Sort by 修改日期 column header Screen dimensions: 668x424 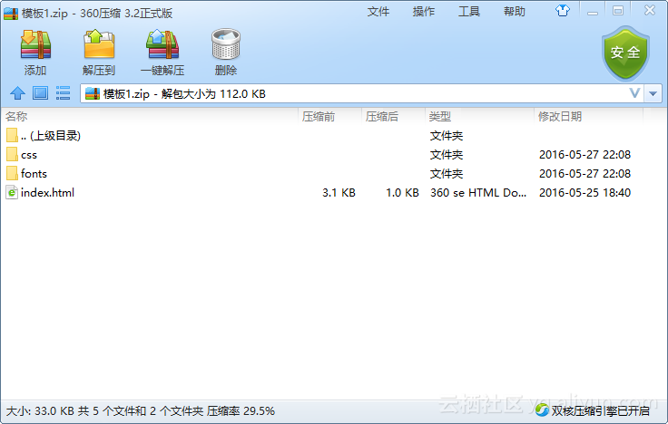[560, 117]
